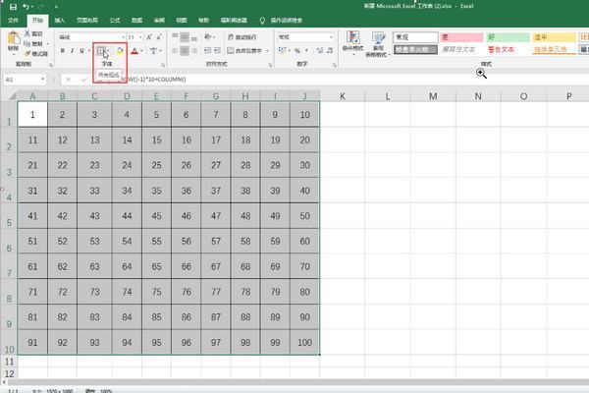Click the Increase Decimal icon

click(x=320, y=51)
